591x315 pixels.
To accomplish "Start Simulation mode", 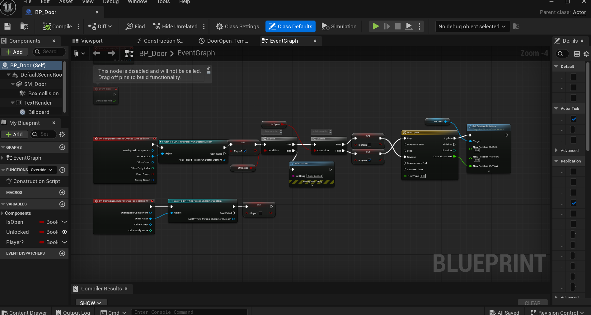I will 339,26.
